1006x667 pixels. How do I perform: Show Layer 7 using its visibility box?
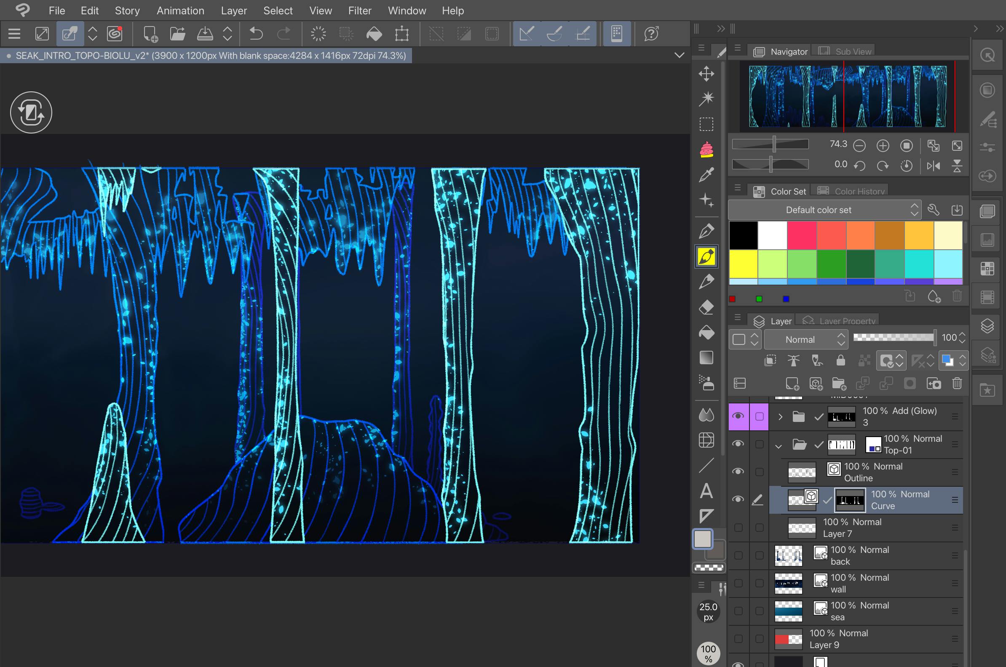[x=738, y=528]
